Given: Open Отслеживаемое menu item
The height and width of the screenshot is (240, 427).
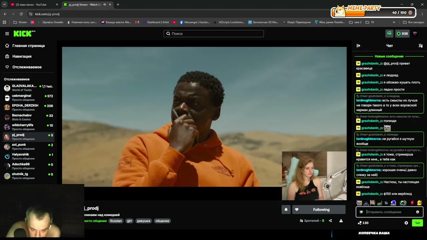Looking at the screenshot, I should (x=28, y=67).
